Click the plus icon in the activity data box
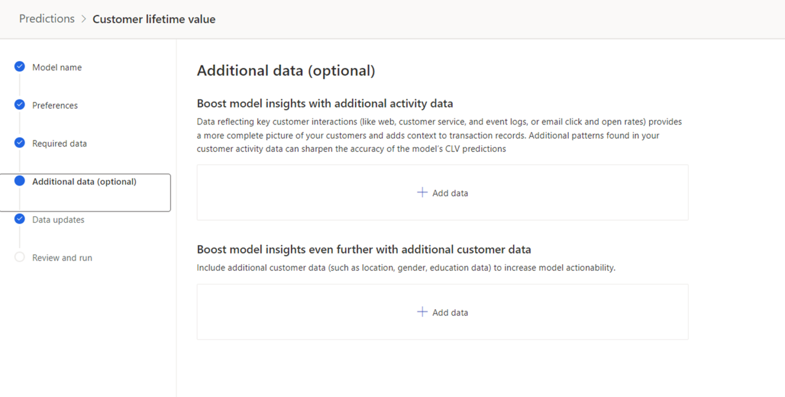Image resolution: width=785 pixels, height=397 pixels. 422,193
